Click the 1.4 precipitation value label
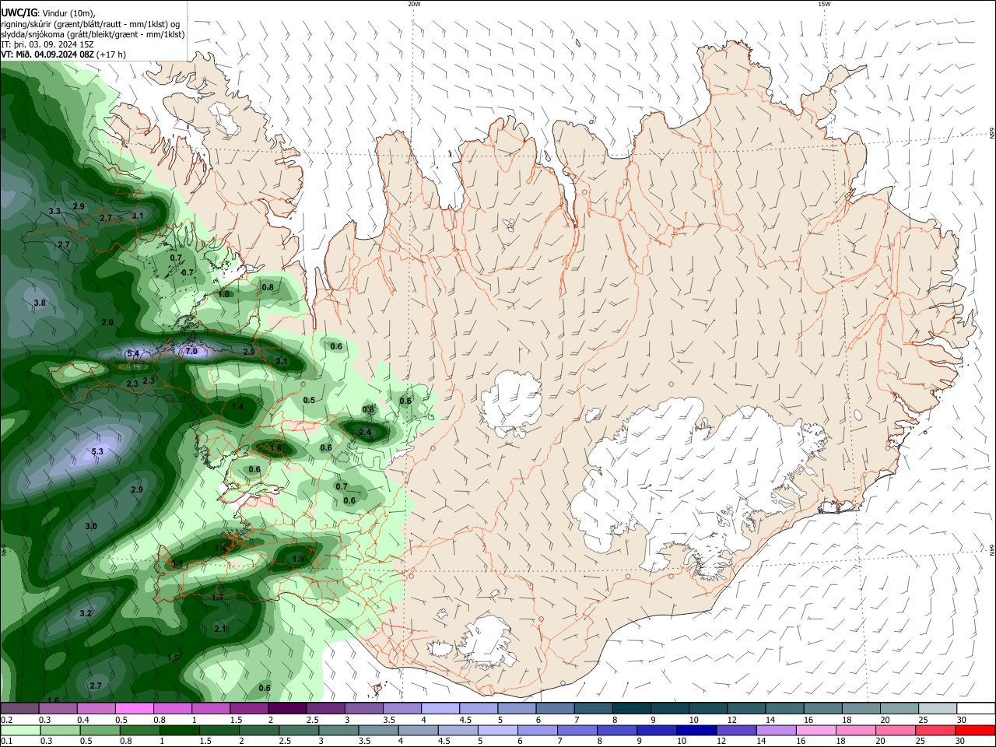This screenshot has height=747, width=996. click(x=238, y=407)
